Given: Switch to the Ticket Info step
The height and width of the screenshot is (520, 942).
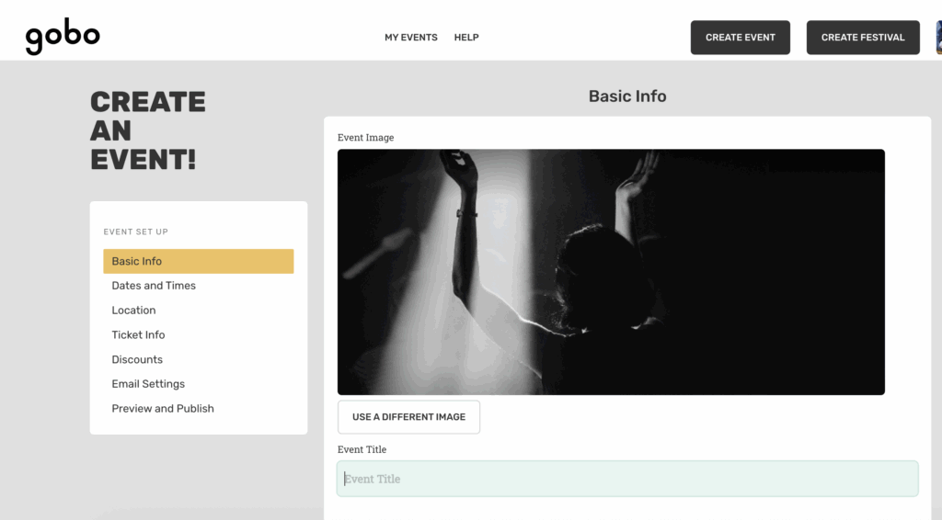Looking at the screenshot, I should pyautogui.click(x=138, y=334).
